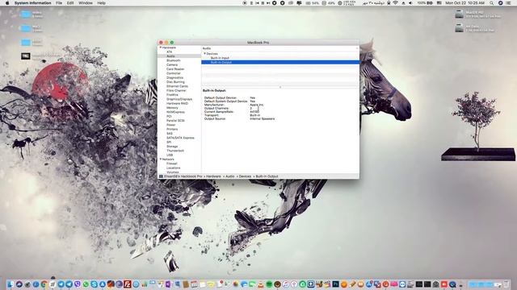Select Diagnostics in the sidebar

(x=174, y=77)
